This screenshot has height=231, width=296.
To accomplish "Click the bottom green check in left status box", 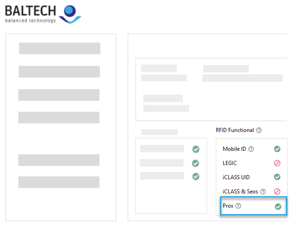I will [196, 176].
